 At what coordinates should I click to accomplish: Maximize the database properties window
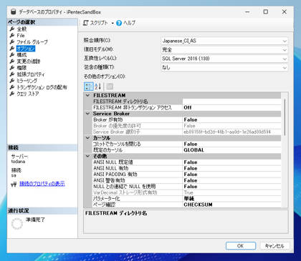[x=266, y=11]
